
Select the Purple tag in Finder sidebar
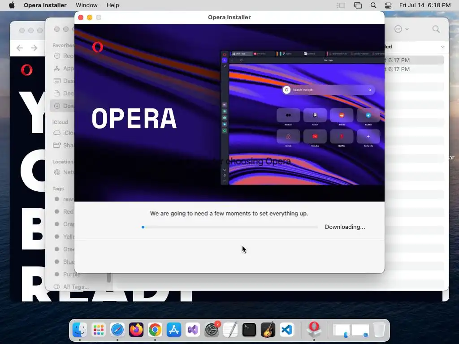click(67, 275)
